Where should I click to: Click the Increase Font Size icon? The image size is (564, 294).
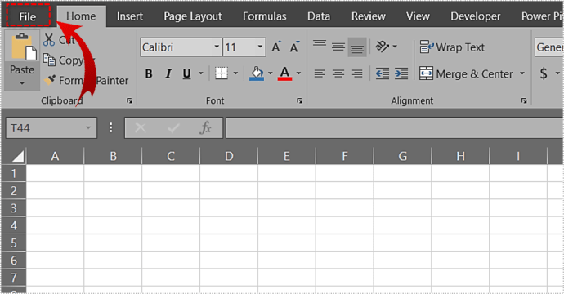[276, 47]
